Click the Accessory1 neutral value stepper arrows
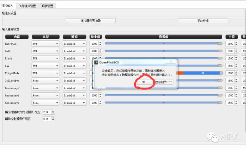The height and width of the screenshot is (150, 246). coord(236,95)
